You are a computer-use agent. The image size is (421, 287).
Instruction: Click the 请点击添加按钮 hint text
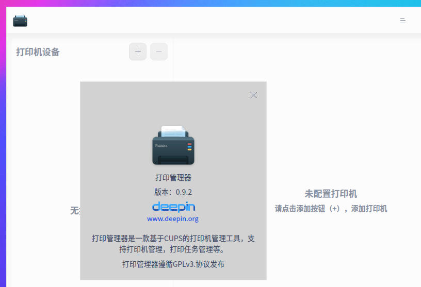[331, 208]
